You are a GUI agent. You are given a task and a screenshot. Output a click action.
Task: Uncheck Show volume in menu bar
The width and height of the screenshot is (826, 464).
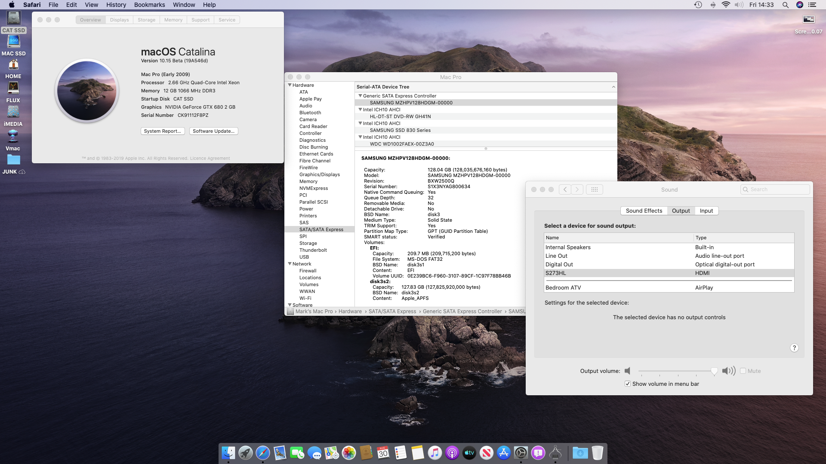point(628,384)
